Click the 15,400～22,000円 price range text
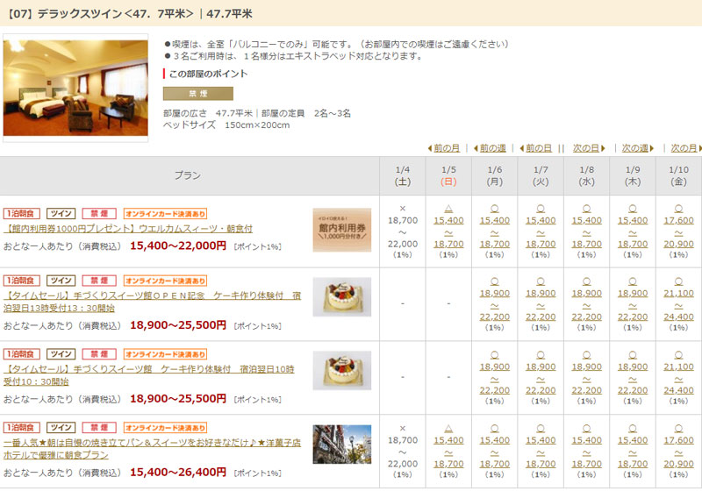The image size is (702, 491). [x=178, y=246]
